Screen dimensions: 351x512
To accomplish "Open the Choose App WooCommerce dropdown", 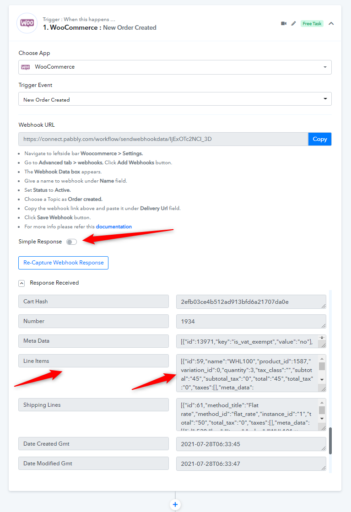I will coord(175,67).
